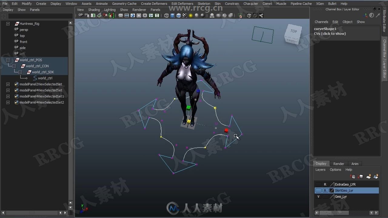Toggle the R display type of ExtraGeo_LYR

click(x=325, y=184)
